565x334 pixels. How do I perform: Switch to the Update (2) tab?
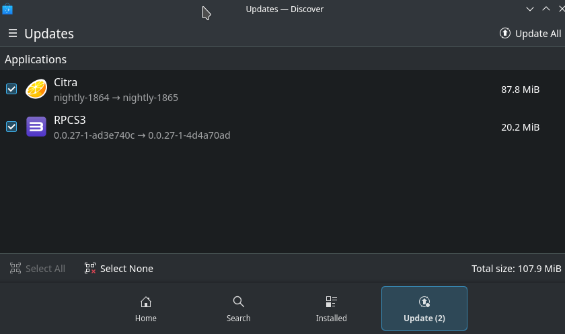click(x=424, y=308)
